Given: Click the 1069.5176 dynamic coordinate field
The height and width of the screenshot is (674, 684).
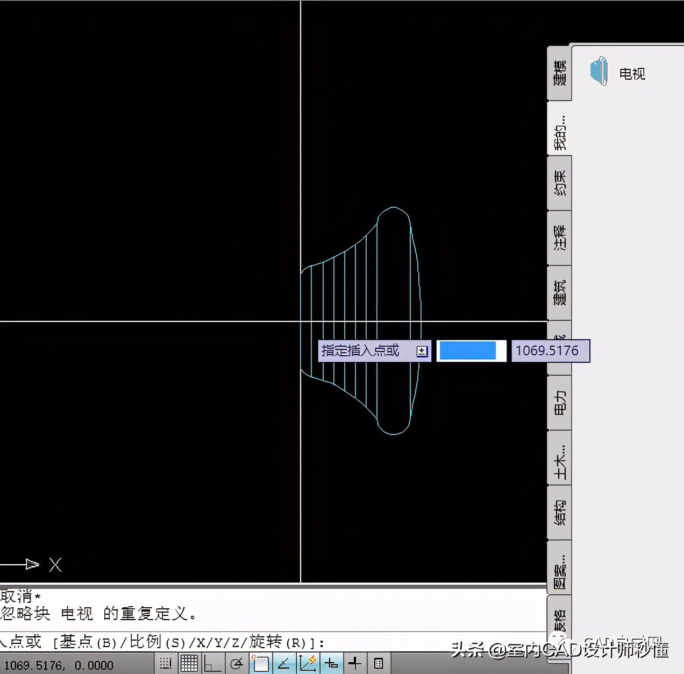Looking at the screenshot, I should [547, 351].
